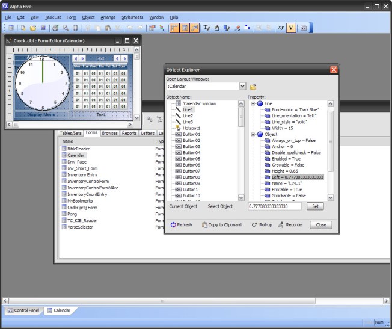Click the Calendar form icon in Forms list
The width and height of the screenshot is (392, 329).
tap(64, 155)
